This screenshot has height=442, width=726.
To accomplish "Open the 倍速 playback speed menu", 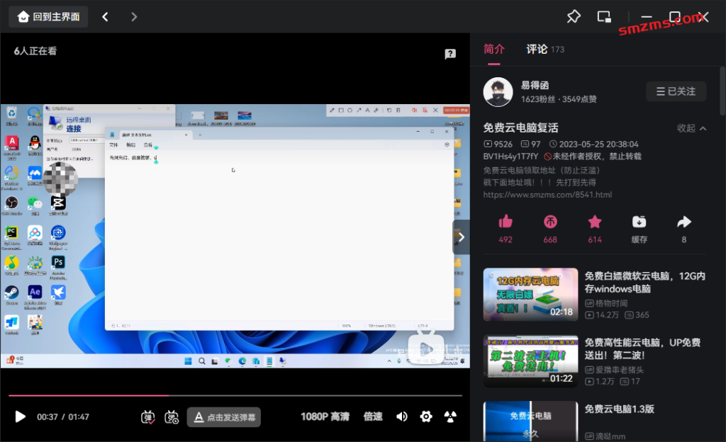I will (x=373, y=416).
